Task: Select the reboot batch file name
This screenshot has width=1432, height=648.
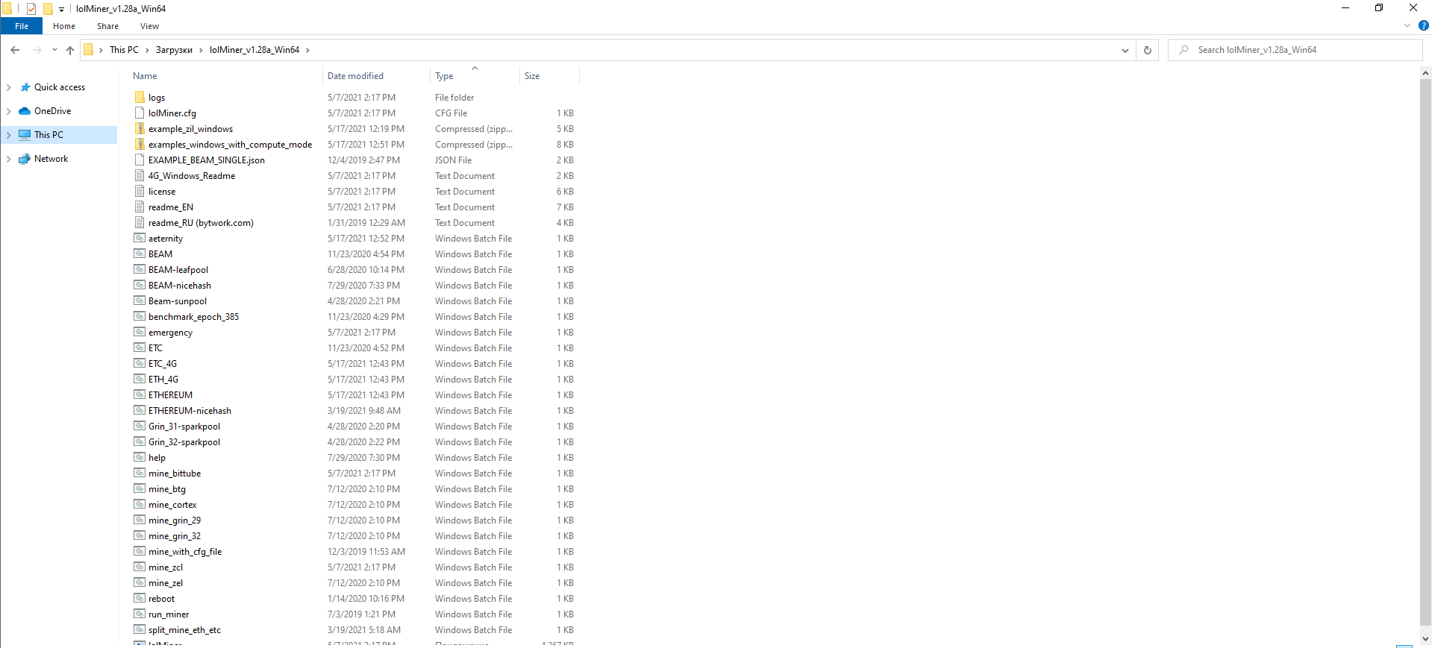Action: (x=161, y=599)
